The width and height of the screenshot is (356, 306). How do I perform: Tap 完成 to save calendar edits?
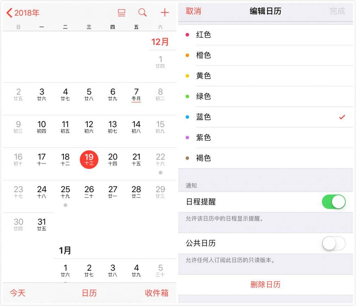point(337,11)
